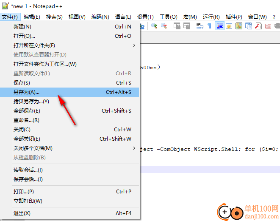Toggle the indent guide icon
This screenshot has height=221, width=280.
(x=220, y=26)
